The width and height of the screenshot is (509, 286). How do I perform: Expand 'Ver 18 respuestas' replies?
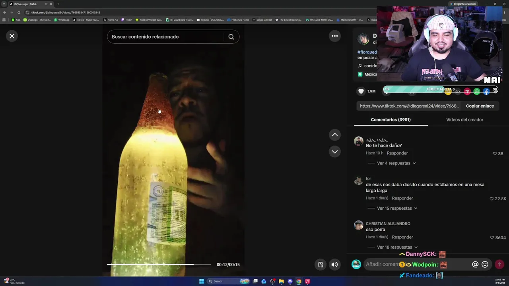pos(397,247)
